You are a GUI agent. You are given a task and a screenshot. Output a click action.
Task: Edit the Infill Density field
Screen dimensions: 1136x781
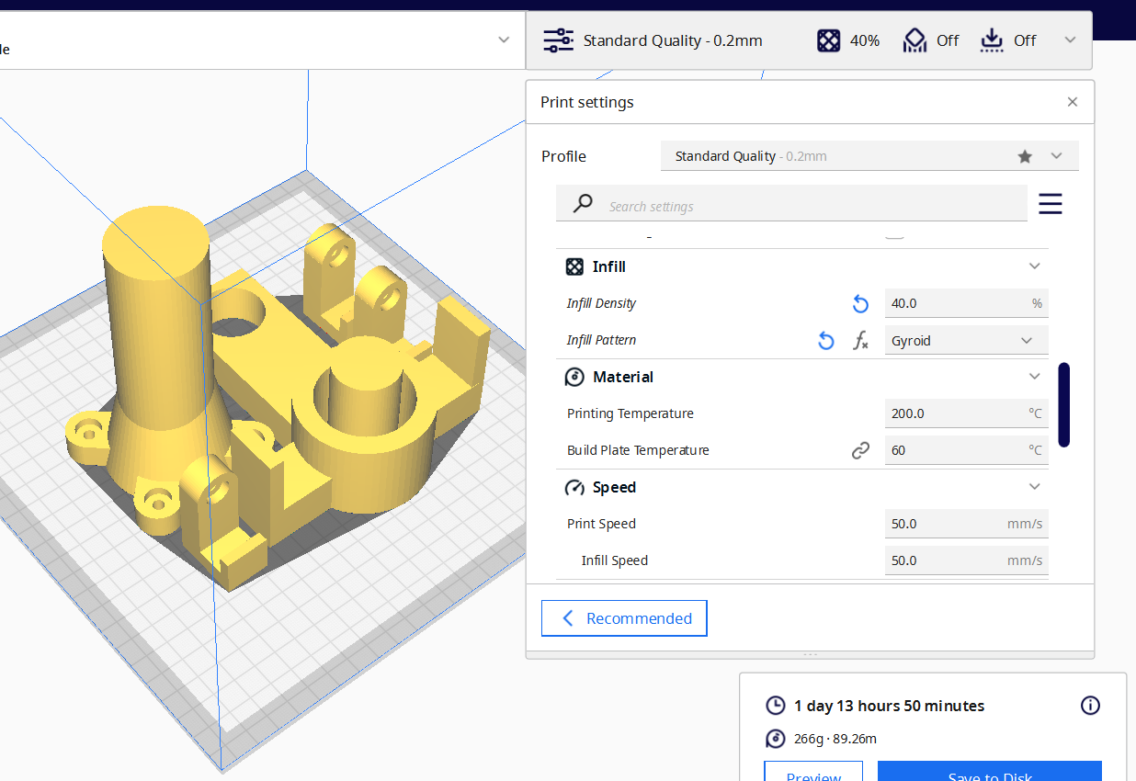pyautogui.click(x=966, y=303)
